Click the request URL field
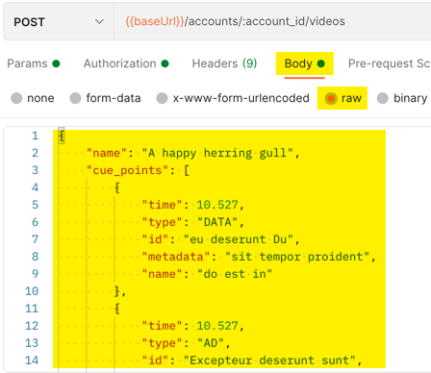 272,21
